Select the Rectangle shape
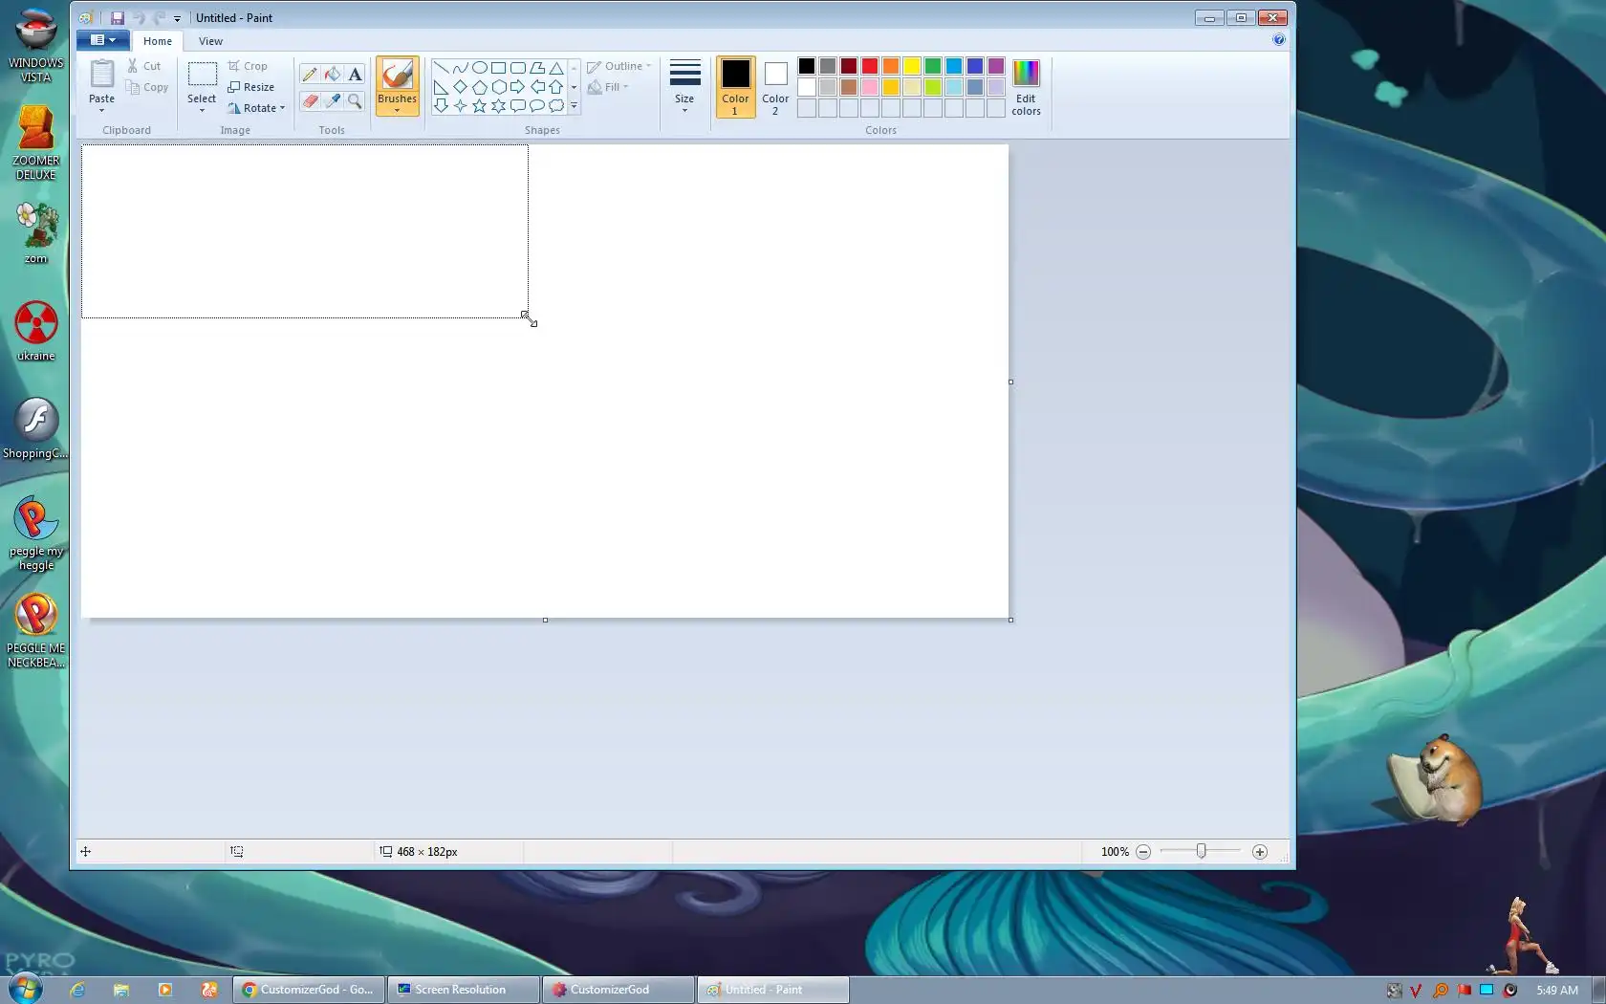1606x1004 pixels. (498, 68)
